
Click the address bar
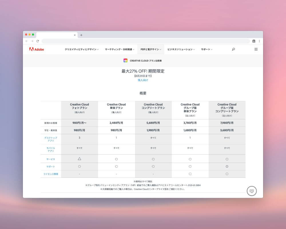click(146, 41)
